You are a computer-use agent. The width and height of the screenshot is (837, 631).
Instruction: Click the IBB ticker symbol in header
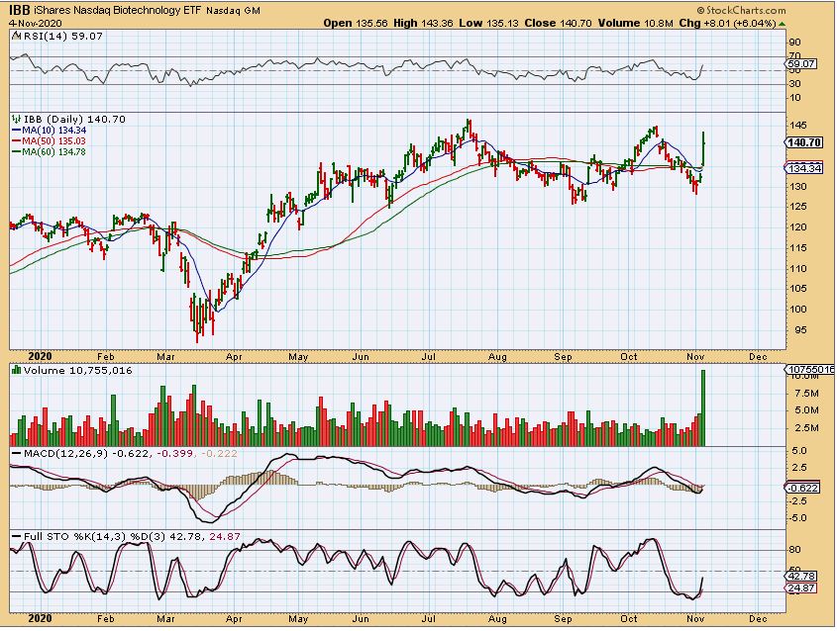(x=20, y=10)
